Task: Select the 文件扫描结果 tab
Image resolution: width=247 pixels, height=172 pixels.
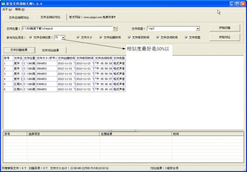Action: click(19, 50)
